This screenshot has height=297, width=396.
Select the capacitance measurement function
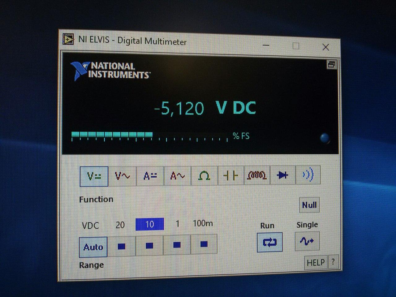pyautogui.click(x=231, y=176)
